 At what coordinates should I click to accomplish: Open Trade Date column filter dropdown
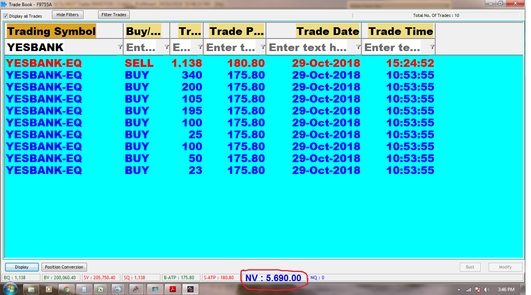point(358,47)
